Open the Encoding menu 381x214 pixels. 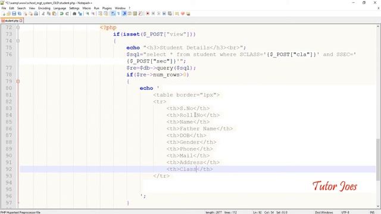[x=44, y=8]
